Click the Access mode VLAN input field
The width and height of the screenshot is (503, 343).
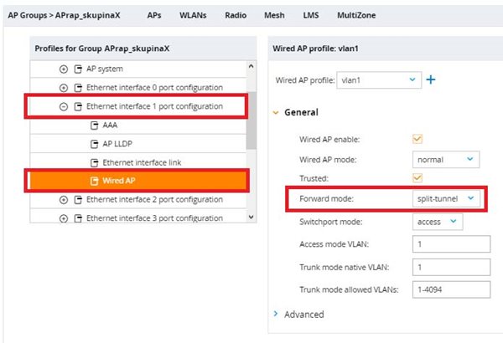point(451,244)
